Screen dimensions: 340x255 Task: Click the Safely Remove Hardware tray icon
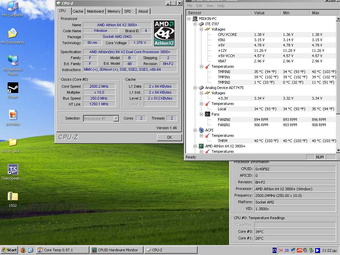[311, 250]
